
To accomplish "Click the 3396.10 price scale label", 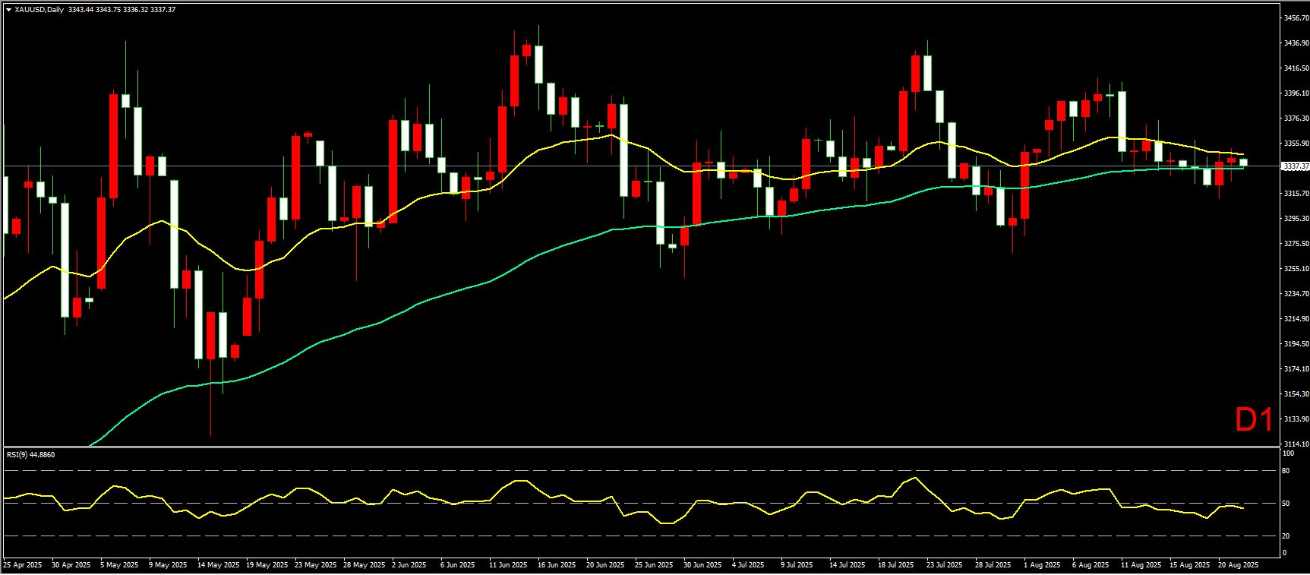I will [1296, 93].
